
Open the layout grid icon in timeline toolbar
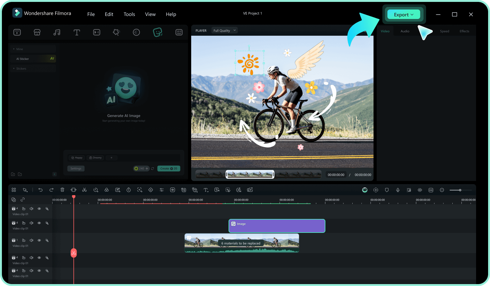[14, 190]
